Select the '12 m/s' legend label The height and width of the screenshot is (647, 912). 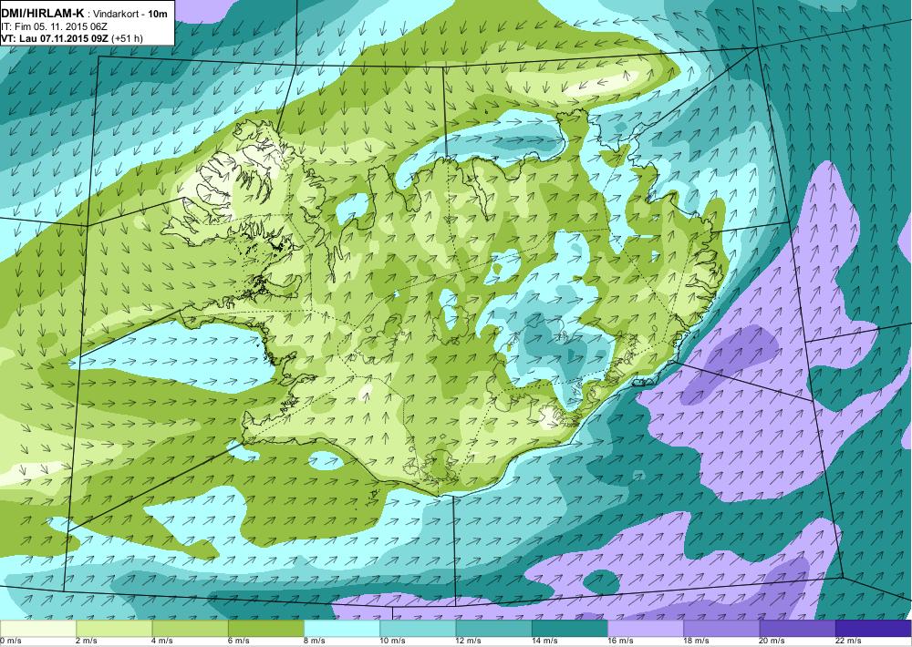coord(469,641)
